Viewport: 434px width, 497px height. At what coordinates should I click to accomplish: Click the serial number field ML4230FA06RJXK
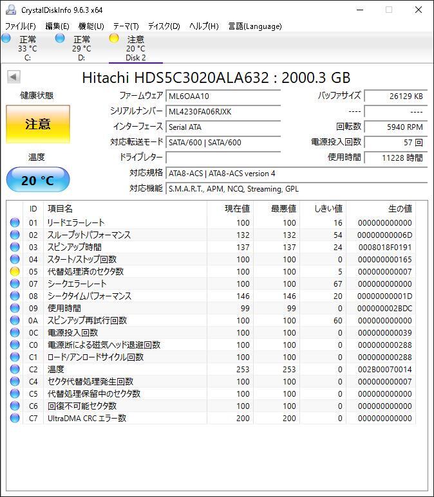[223, 112]
